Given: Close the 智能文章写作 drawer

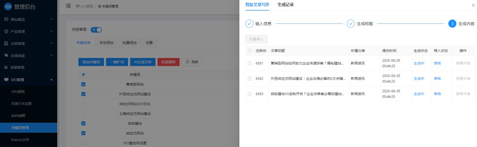Looking at the screenshot, I should tap(473, 5).
